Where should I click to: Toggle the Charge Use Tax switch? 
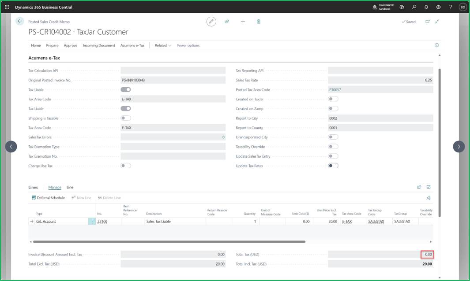pyautogui.click(x=126, y=166)
